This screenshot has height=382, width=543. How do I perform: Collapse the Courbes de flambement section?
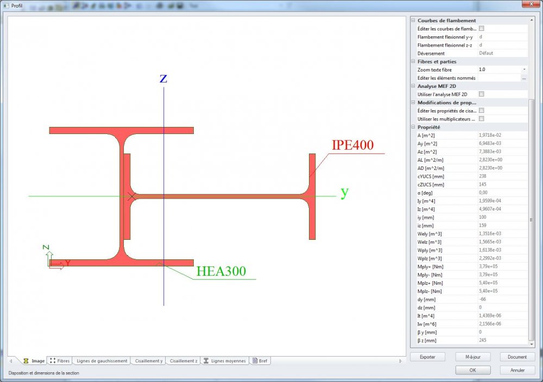tap(413, 21)
